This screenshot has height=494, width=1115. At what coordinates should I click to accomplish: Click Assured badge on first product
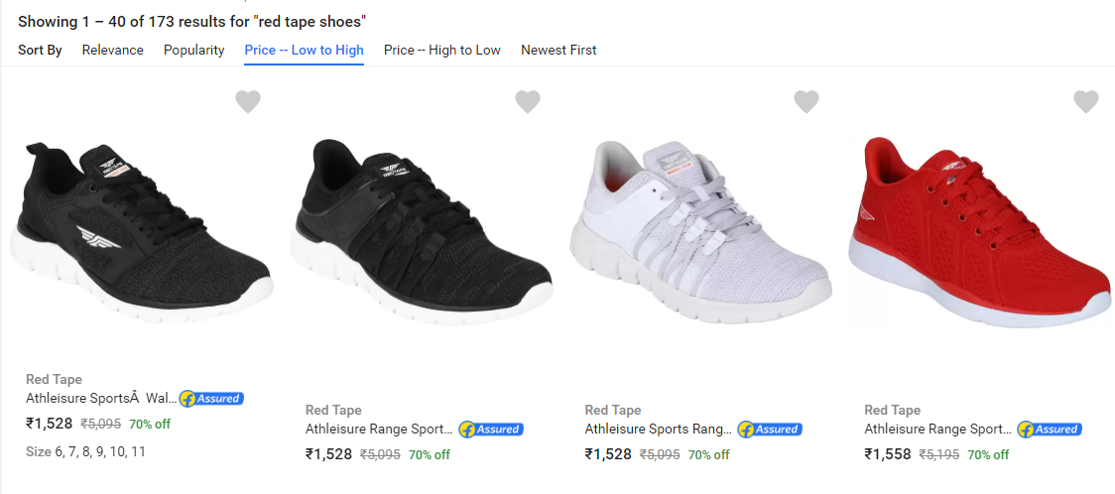pyautogui.click(x=211, y=399)
